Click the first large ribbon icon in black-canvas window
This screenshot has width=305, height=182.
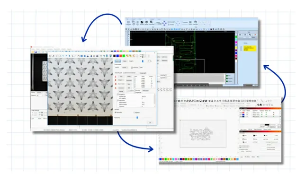pos(128,22)
